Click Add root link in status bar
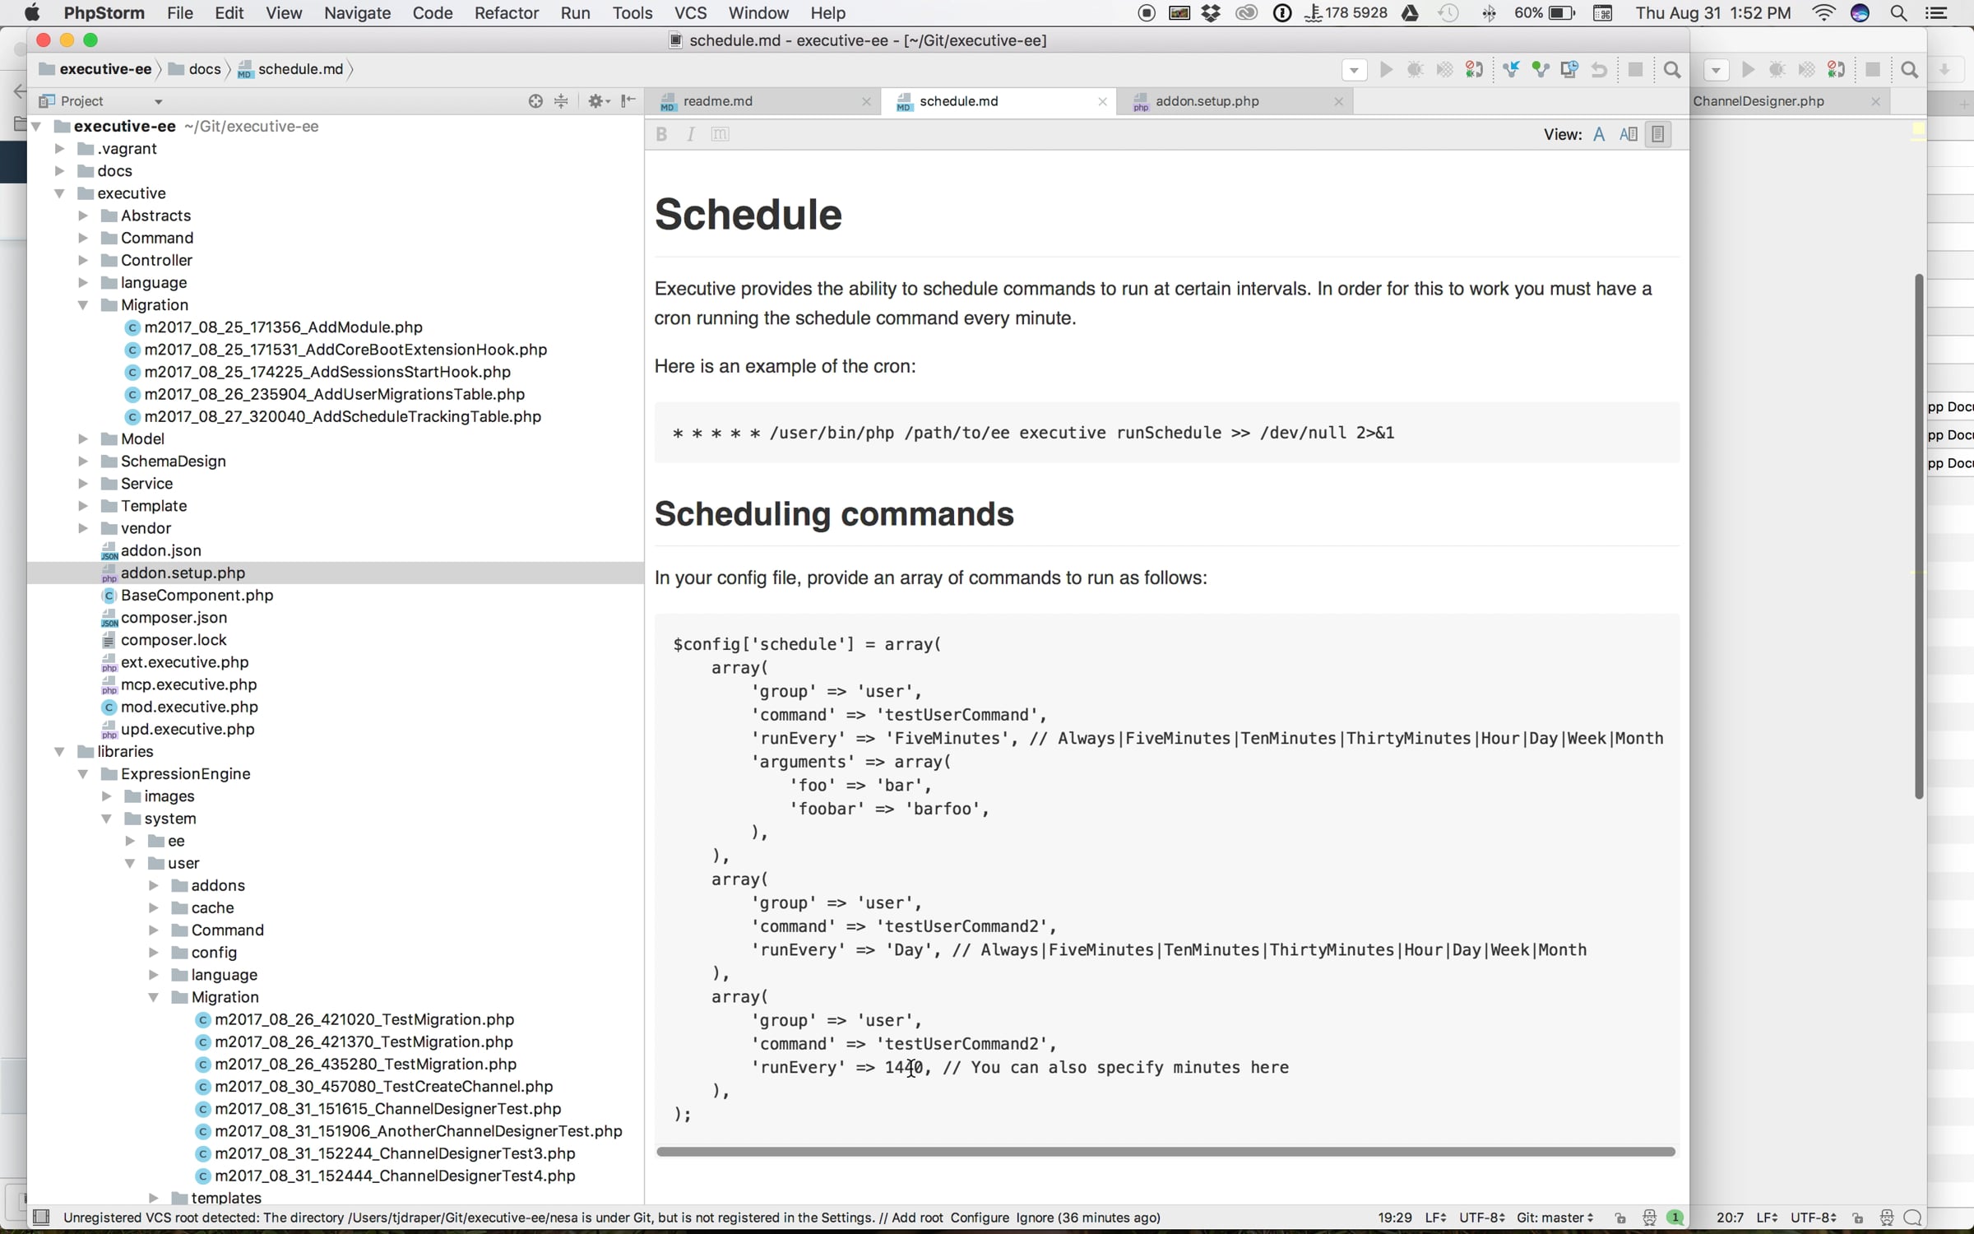 click(x=917, y=1218)
